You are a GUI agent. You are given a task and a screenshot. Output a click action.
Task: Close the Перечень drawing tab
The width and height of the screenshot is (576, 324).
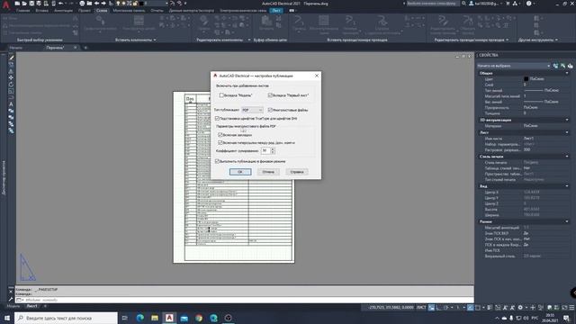tap(75, 48)
